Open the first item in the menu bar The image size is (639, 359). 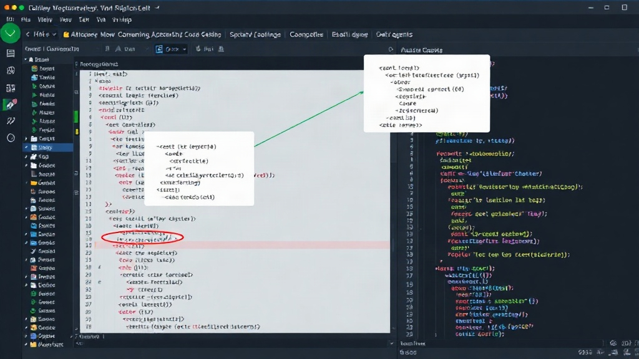(x=10, y=19)
